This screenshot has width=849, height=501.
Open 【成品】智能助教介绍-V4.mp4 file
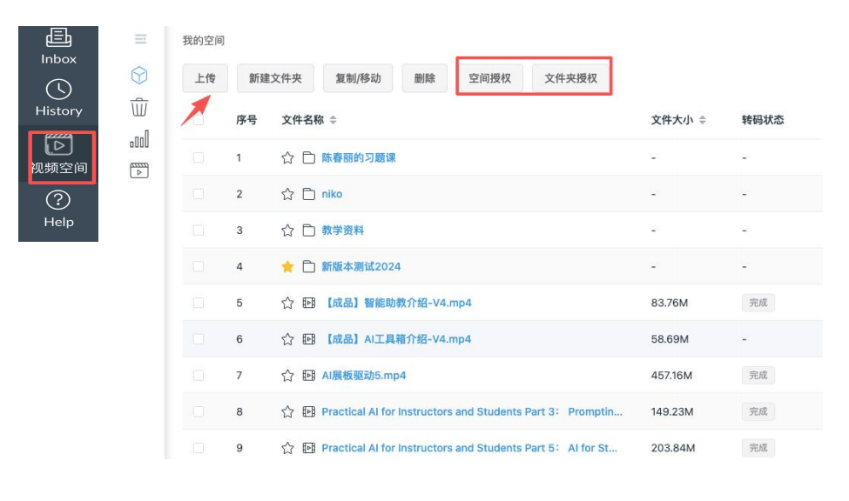point(396,304)
